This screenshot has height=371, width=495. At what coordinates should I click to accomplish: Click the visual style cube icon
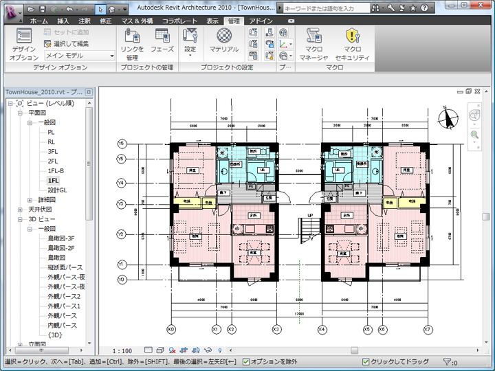point(160,350)
